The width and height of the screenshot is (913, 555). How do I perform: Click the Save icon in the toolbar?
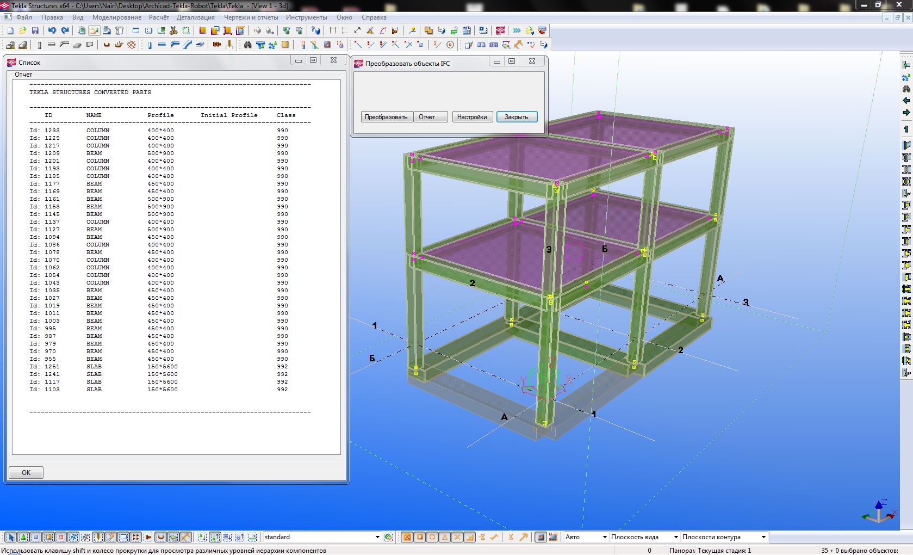click(x=35, y=31)
